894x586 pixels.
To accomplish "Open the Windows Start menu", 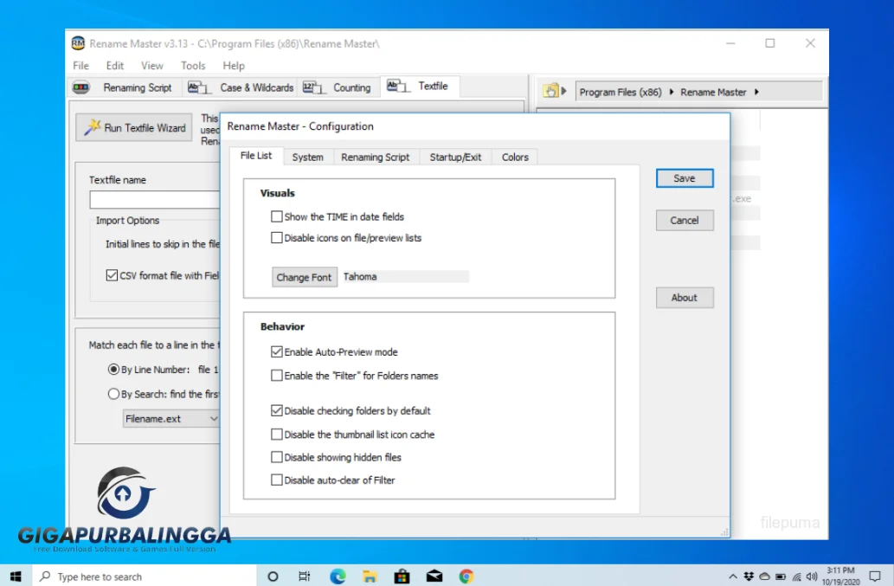I will tap(16, 576).
